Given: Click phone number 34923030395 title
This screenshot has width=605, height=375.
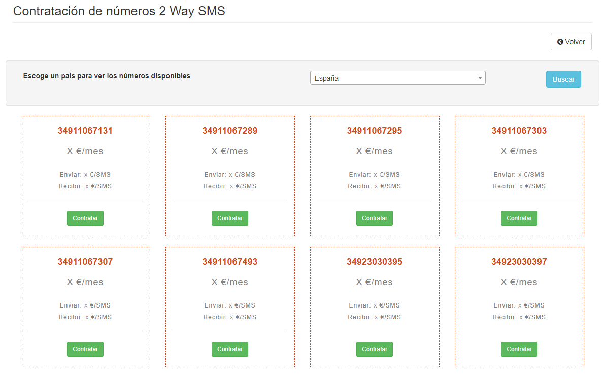Looking at the screenshot, I should (375, 262).
